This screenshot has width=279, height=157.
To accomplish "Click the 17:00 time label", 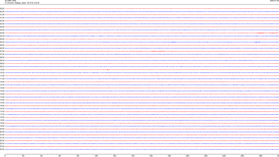I will 2,112.
